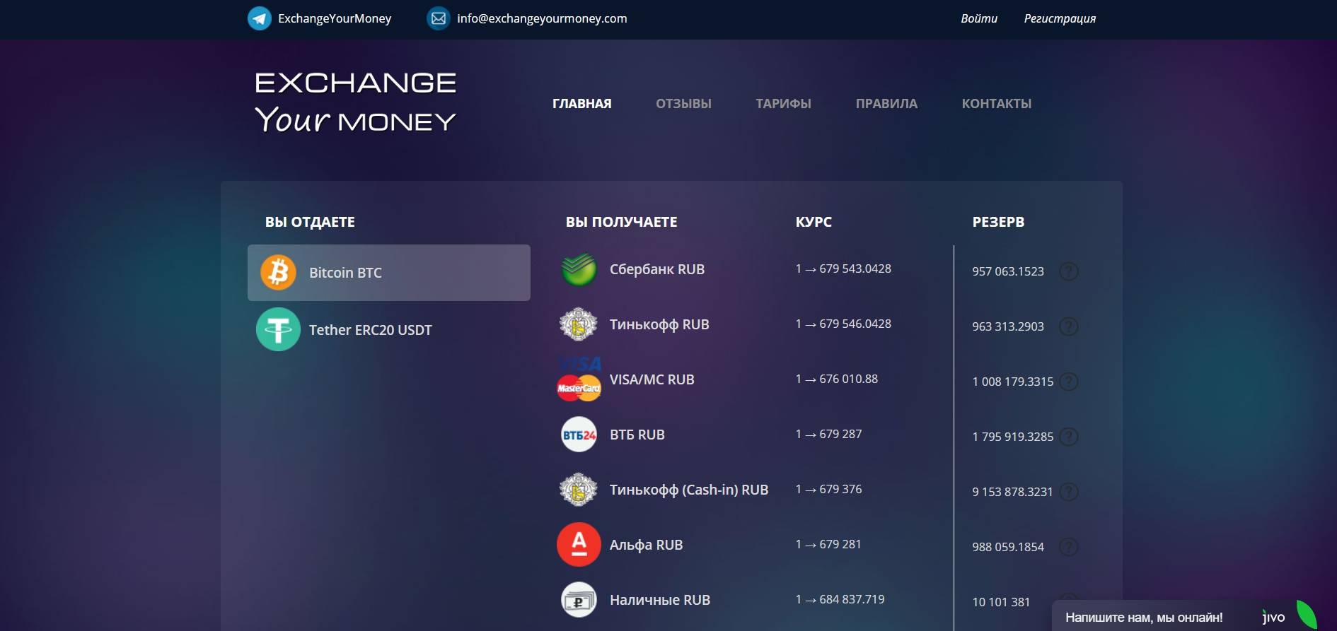Choose Альфа RUB as receive option
This screenshot has width=1337, height=631.
[646, 545]
